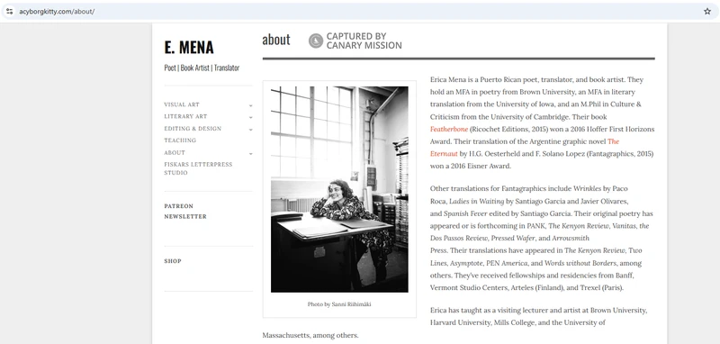Go to the Shop link
Image resolution: width=720 pixels, height=344 pixels.
(x=173, y=261)
